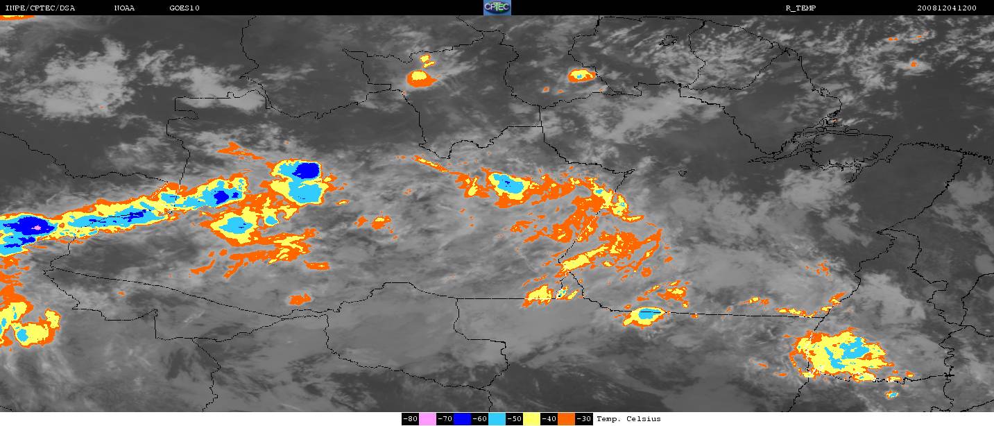Click the 200812041200 timestamp
994x426 pixels.
(946, 8)
